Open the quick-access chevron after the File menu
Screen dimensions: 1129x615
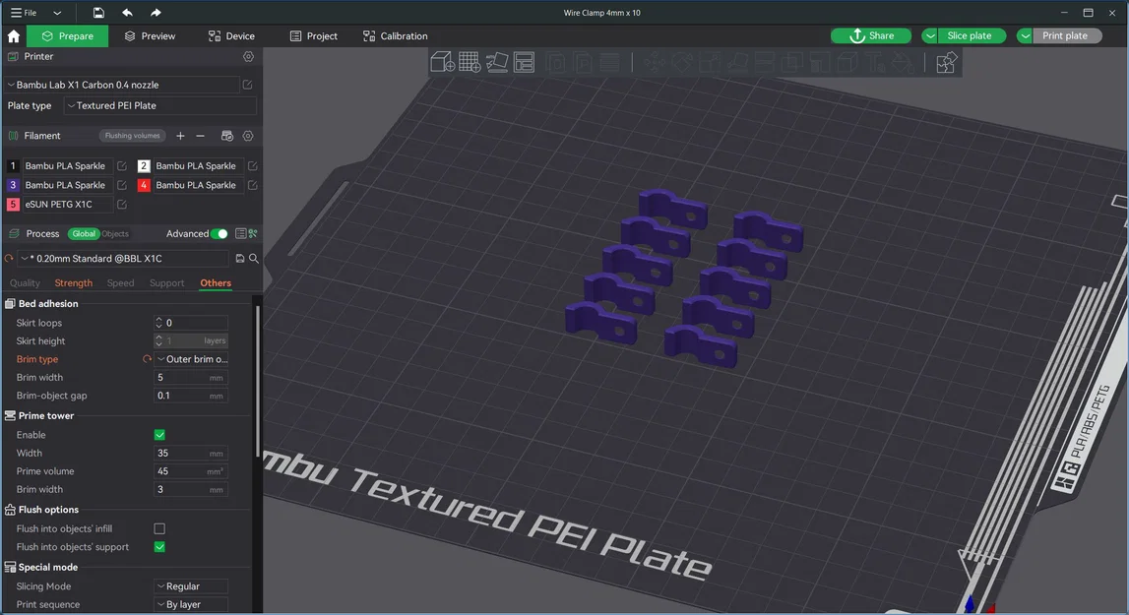[57, 12]
